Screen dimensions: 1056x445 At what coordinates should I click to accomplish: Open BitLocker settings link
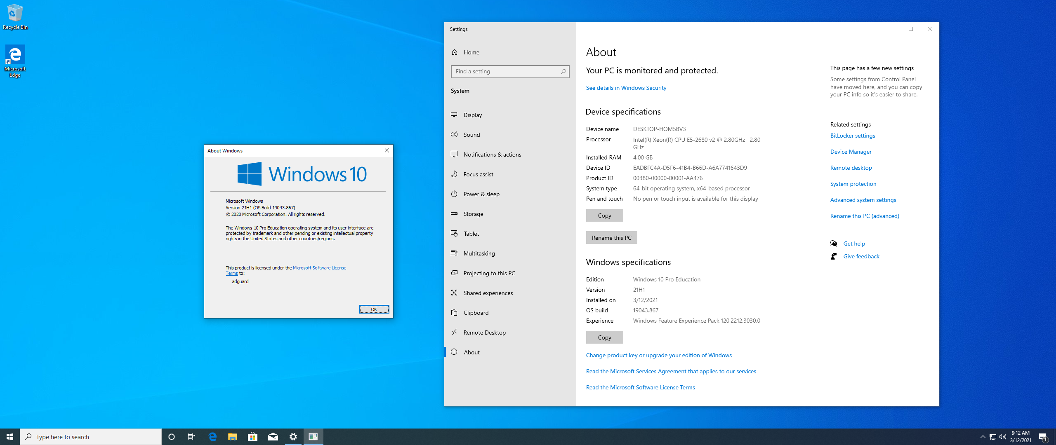853,136
